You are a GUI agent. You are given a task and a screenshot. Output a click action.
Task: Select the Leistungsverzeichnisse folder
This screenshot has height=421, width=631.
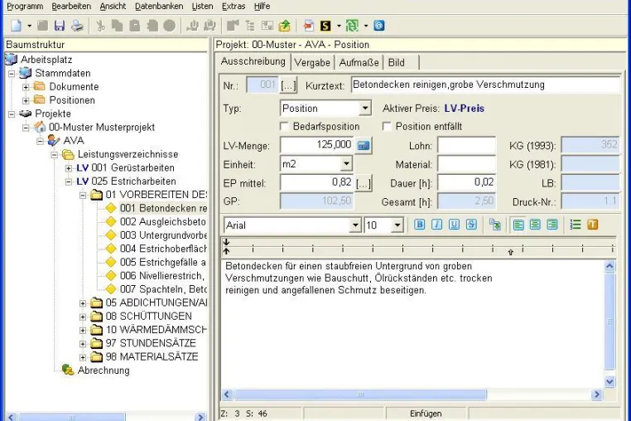pyautogui.click(x=128, y=154)
